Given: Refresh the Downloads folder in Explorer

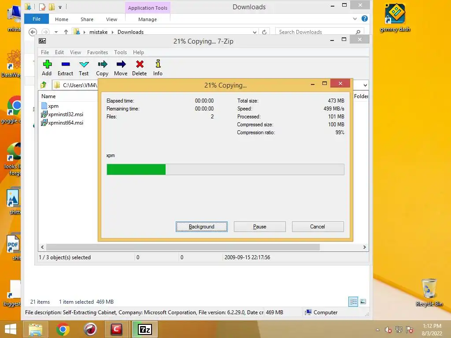Looking at the screenshot, I should (x=264, y=32).
